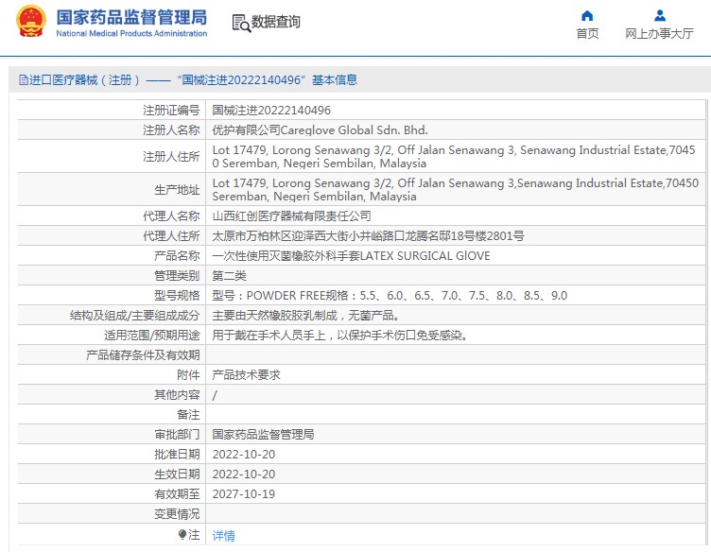Click the 注册人名称 label
This screenshot has width=711, height=552.
[x=171, y=130]
